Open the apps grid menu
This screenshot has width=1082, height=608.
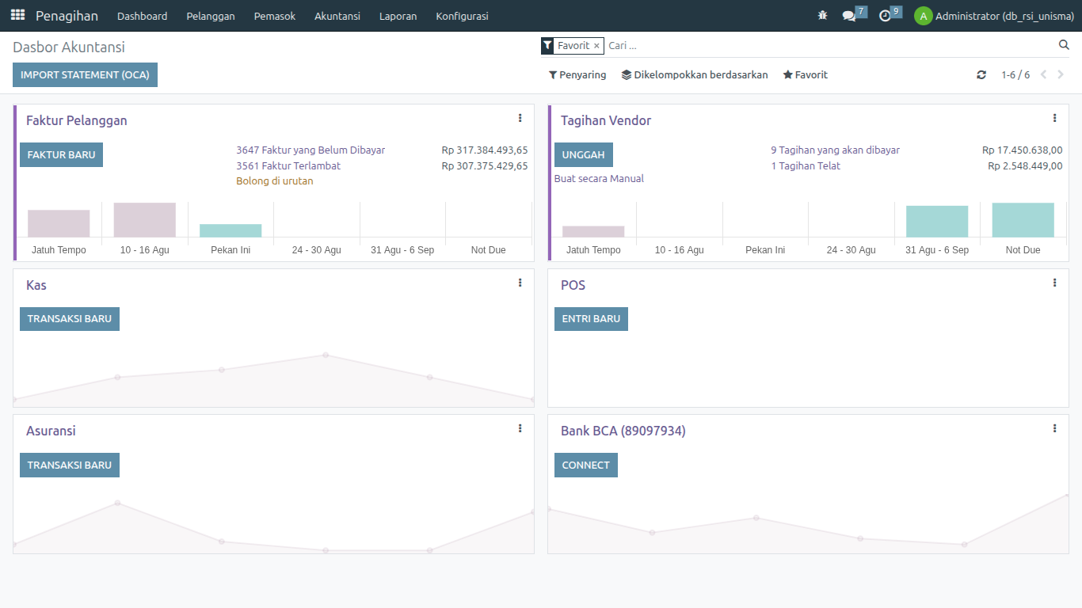(17, 15)
